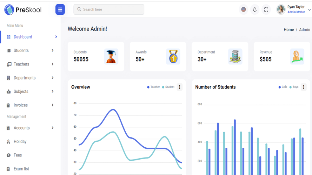The width and height of the screenshot is (312, 175).
Task: Click the Home breadcrumb link
Action: pyautogui.click(x=289, y=29)
